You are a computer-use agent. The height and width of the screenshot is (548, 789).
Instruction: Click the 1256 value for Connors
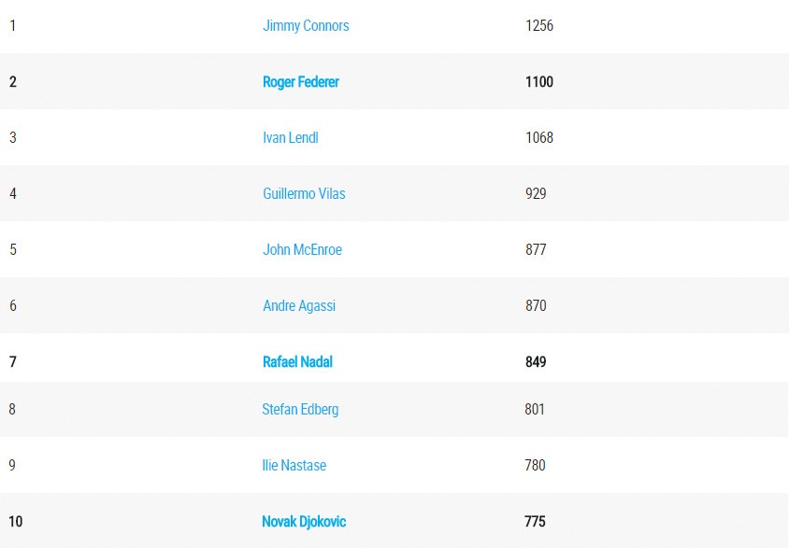coord(539,26)
